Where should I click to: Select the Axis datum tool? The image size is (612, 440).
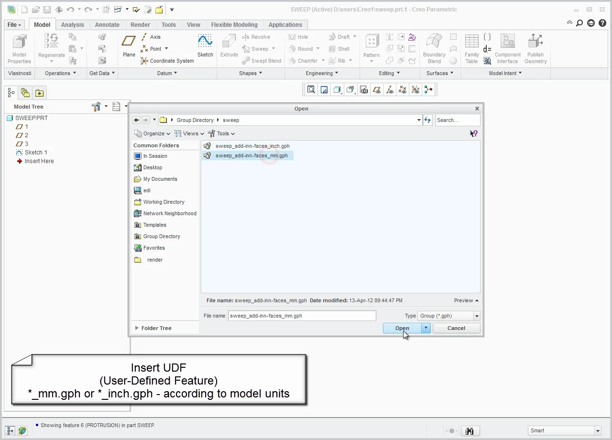[151, 37]
